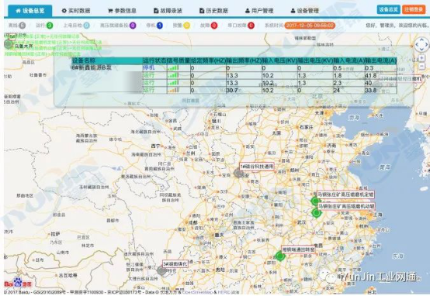The width and height of the screenshot is (430, 296).
Task: Open the 设备管理 tab
Action: [305, 11]
